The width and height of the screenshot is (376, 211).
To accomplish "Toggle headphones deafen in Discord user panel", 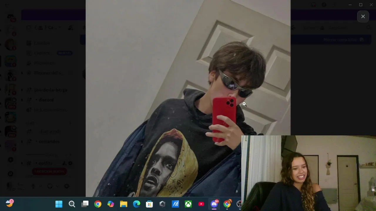I will tap(50, 186).
